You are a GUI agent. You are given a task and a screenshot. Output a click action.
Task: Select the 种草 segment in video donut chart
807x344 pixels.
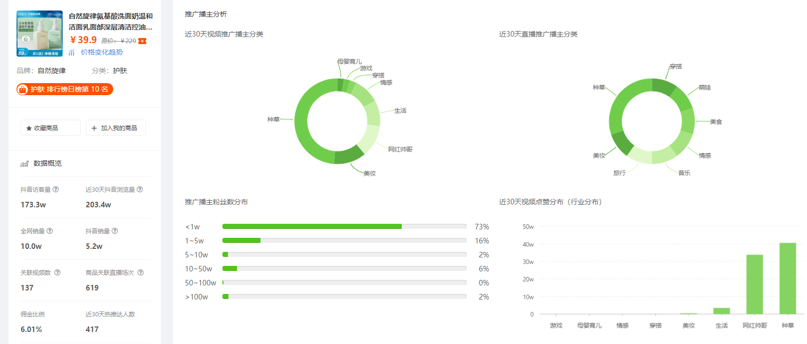click(302, 120)
